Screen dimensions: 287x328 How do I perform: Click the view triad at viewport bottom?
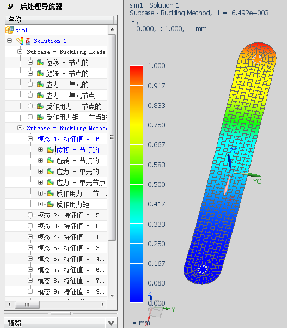pyautogui.click(x=159, y=308)
